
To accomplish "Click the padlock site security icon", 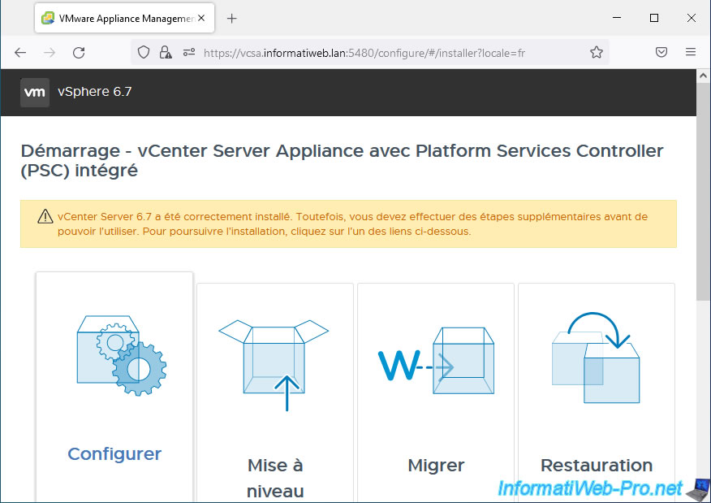I will tap(166, 52).
